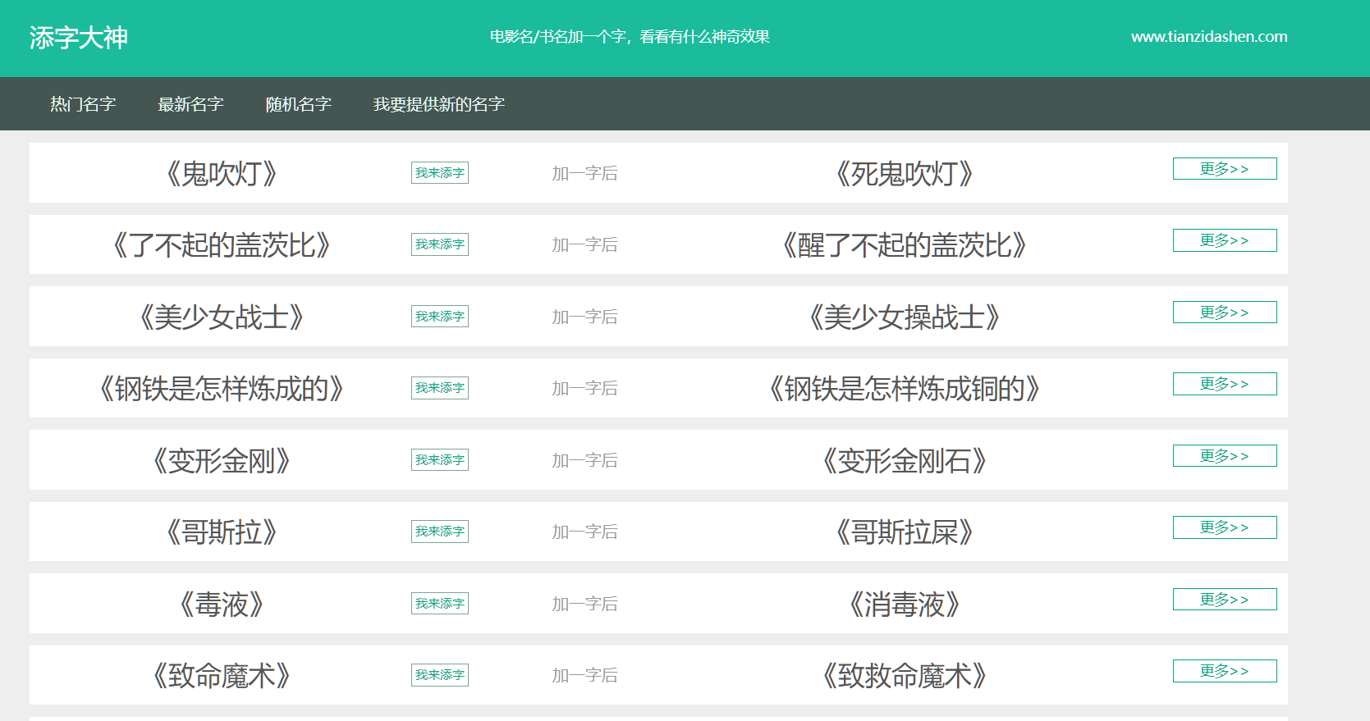Select the original title 《了不起的盖茨比》
The height and width of the screenshot is (721, 1370).
(222, 245)
